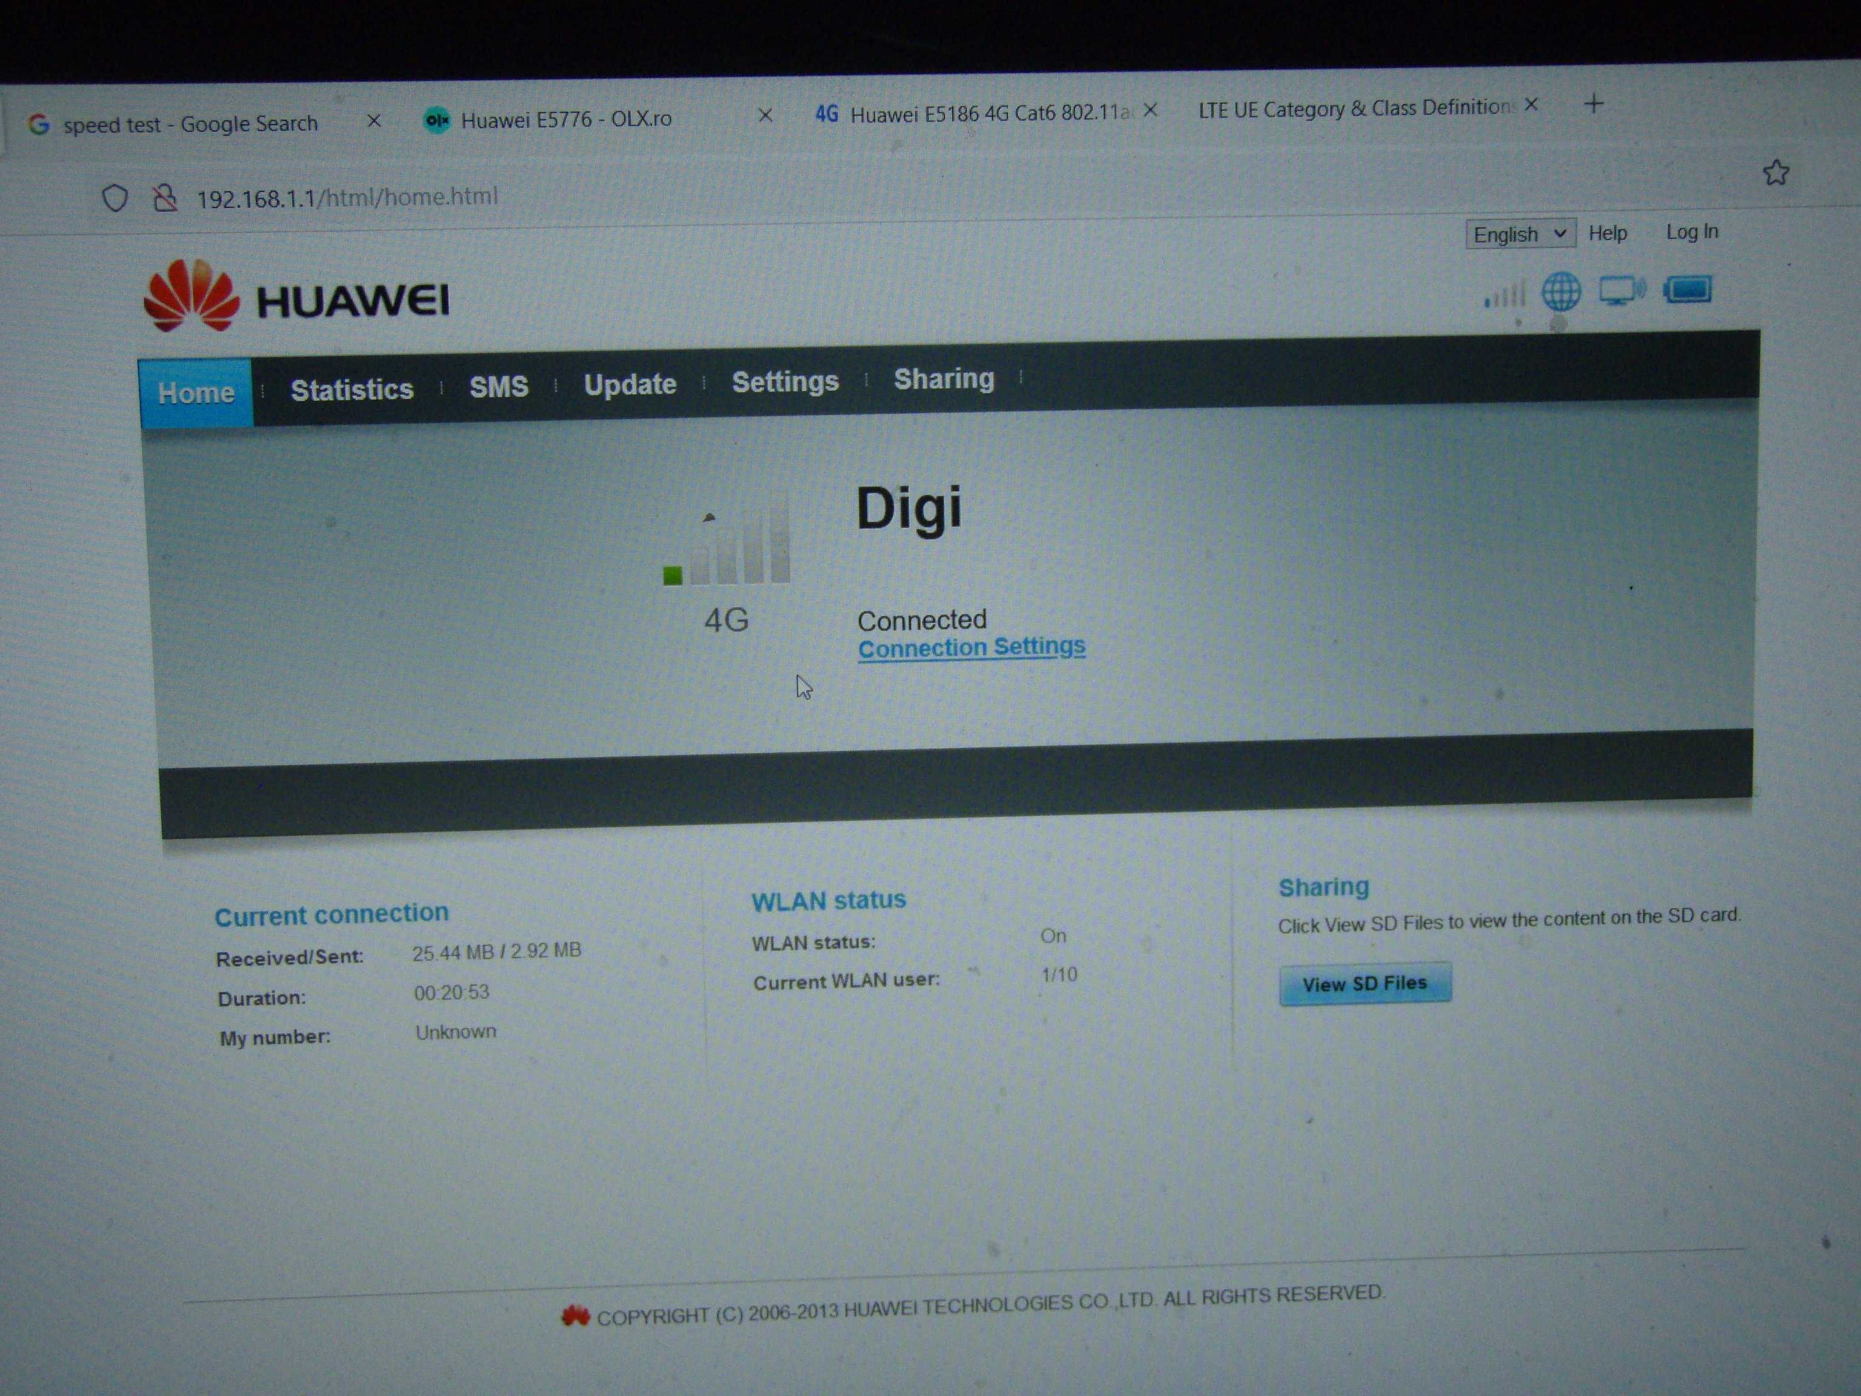This screenshot has width=1861, height=1396.
Task: Click the globe network status icon
Action: (1561, 292)
